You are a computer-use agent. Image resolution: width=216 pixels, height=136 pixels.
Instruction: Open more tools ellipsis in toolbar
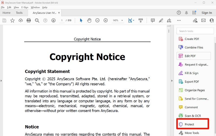point(179,20)
